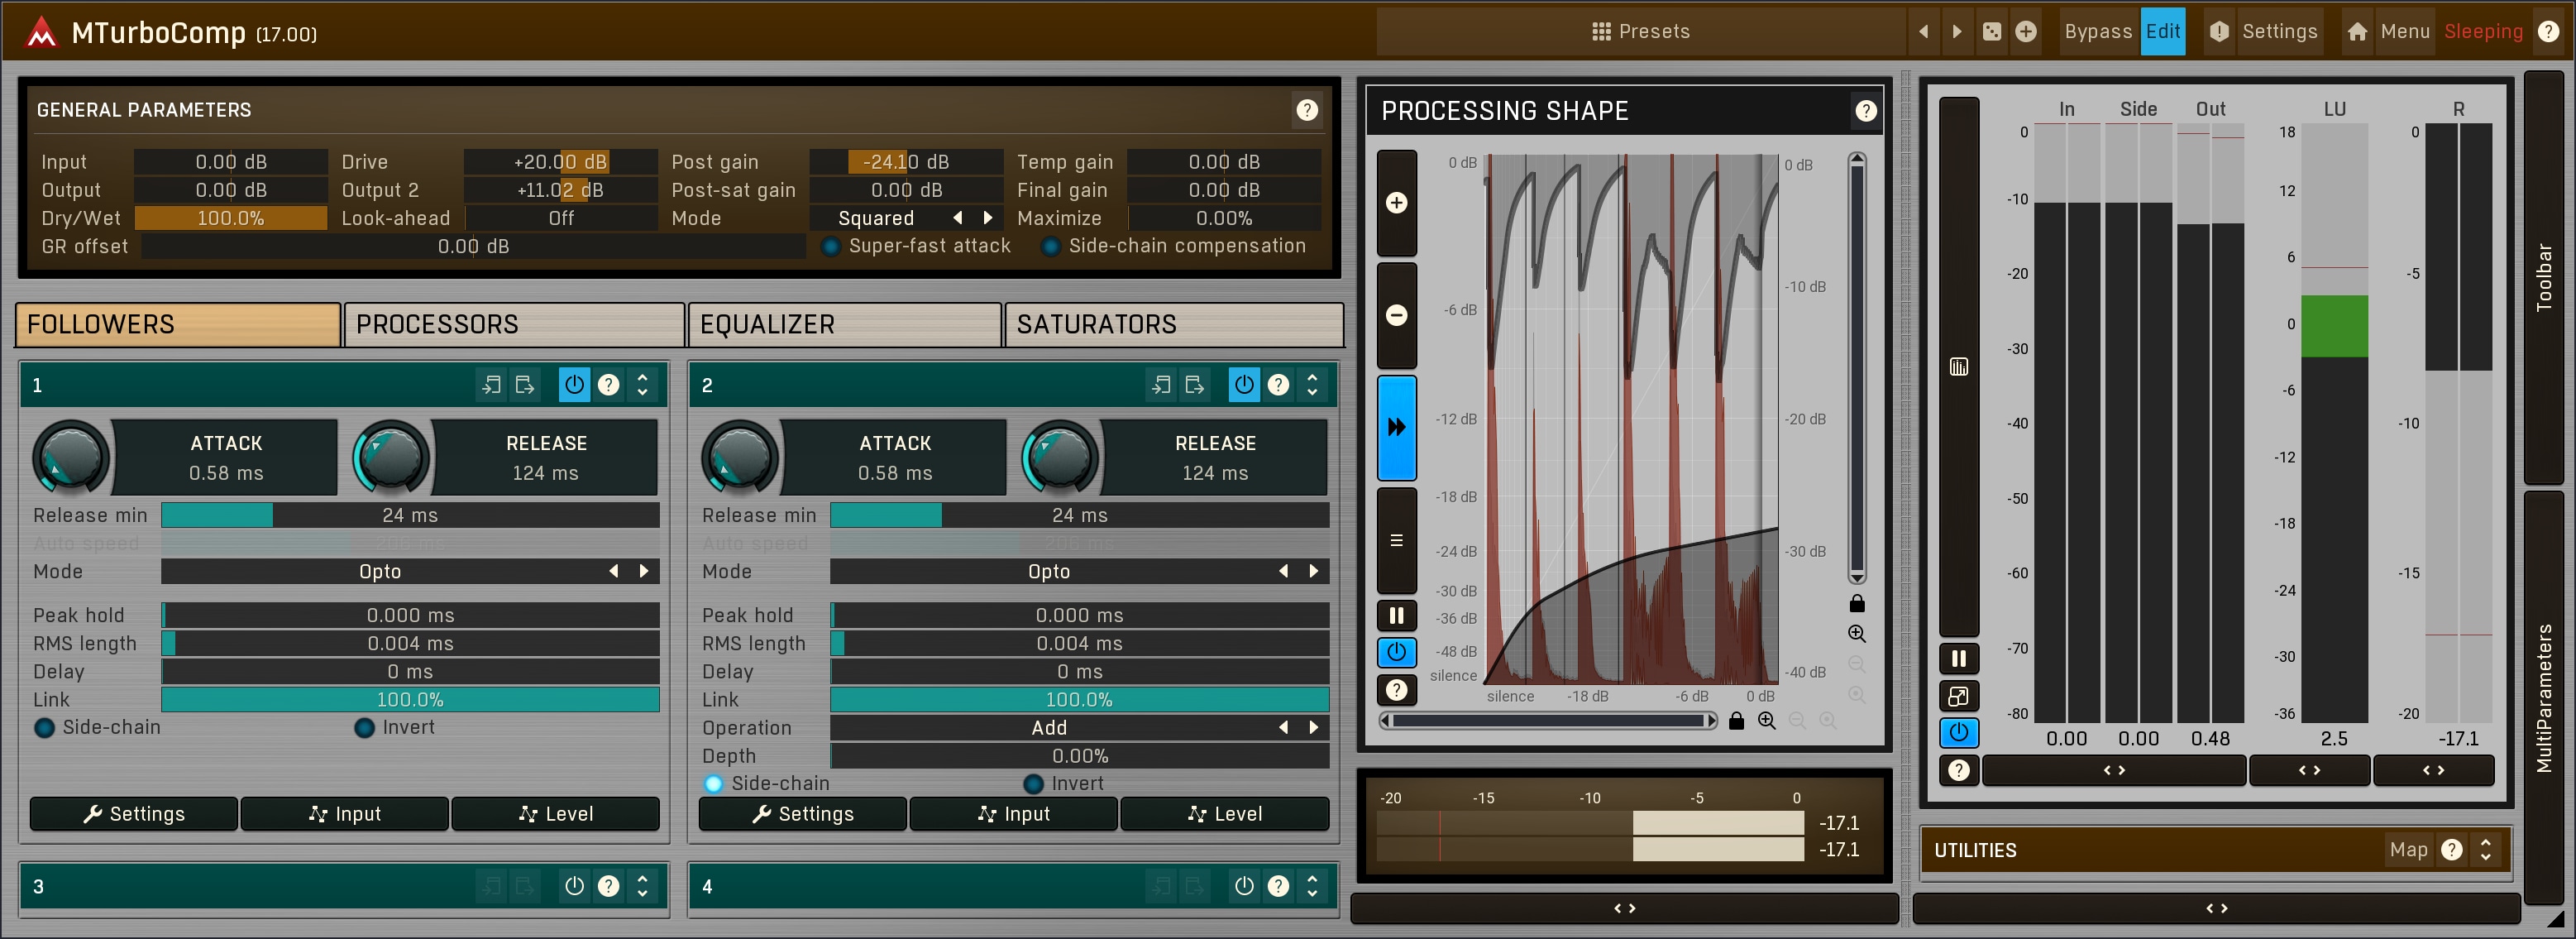Open the Processing Shape hamburger menu

point(1396,541)
